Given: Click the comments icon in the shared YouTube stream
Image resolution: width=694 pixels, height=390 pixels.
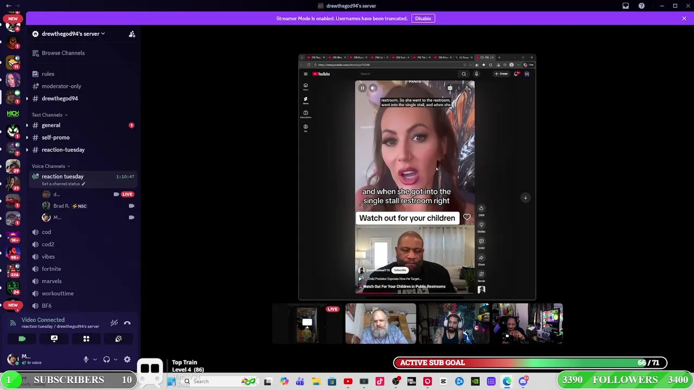Looking at the screenshot, I should [x=481, y=242].
